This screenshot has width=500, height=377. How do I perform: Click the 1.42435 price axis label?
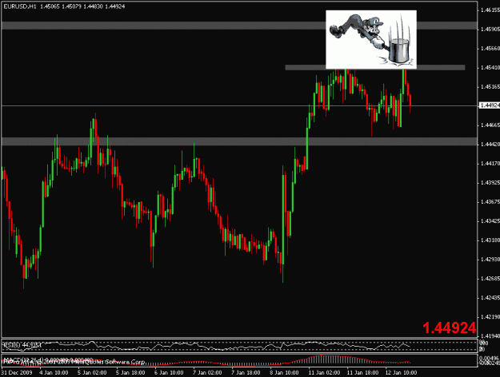tap(490, 298)
